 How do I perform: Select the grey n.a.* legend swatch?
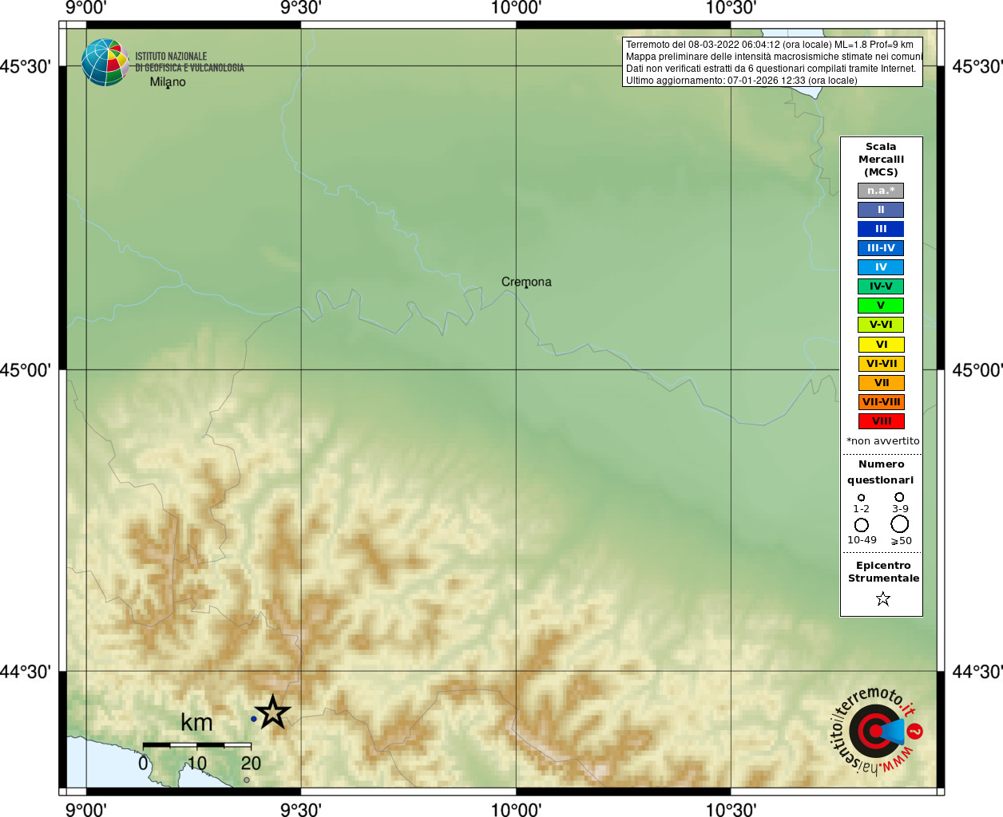tap(882, 191)
